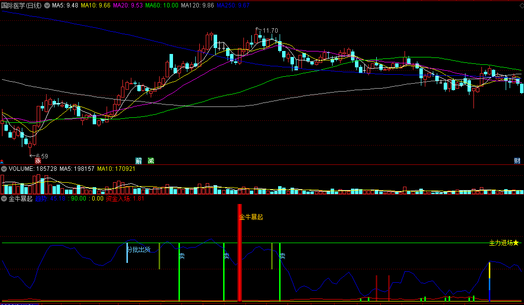Screen dimensions: 524x305
Task: Click the MA250: 9.67 label
Action: [x=233, y=5]
